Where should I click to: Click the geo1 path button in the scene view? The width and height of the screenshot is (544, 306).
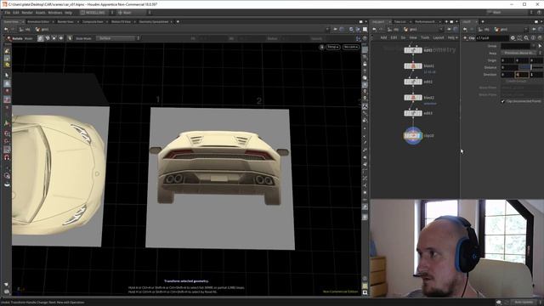(42, 30)
